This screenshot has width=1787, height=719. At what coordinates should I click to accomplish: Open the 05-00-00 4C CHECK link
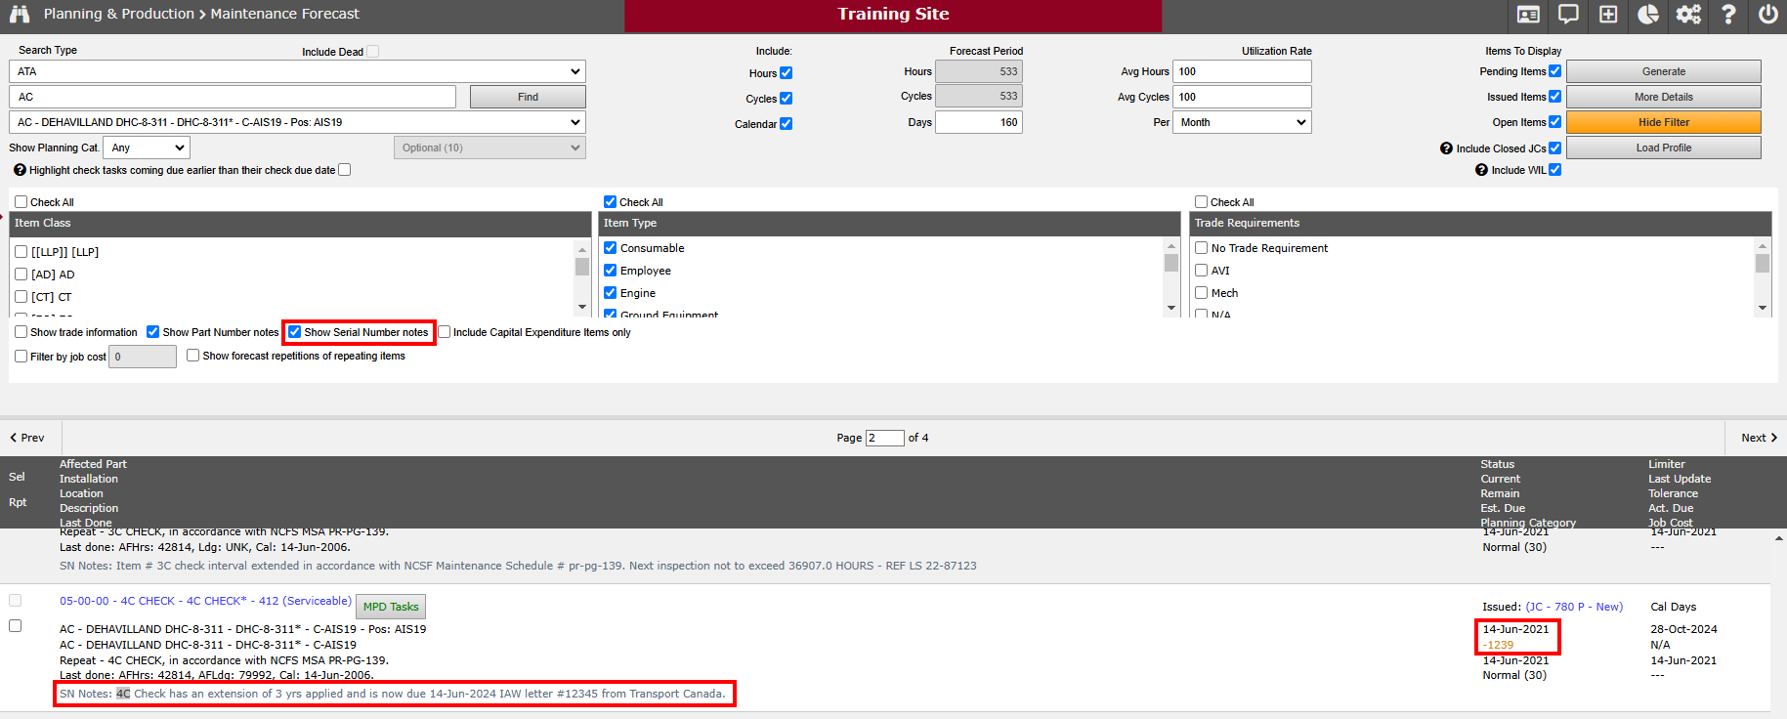205,601
